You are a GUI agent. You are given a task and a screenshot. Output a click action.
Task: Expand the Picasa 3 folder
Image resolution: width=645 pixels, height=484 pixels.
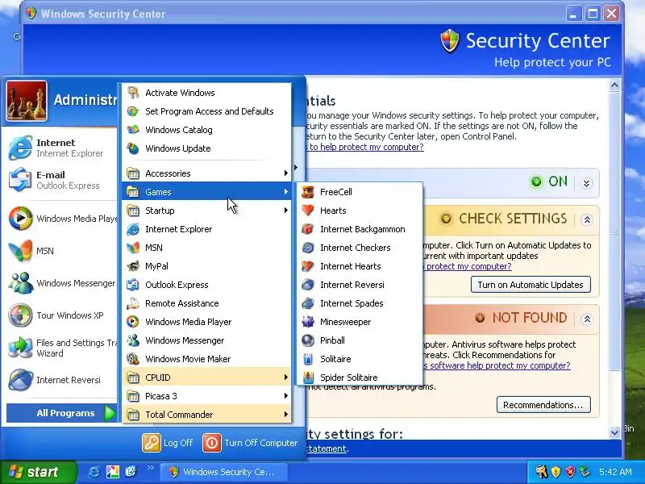[206, 395]
